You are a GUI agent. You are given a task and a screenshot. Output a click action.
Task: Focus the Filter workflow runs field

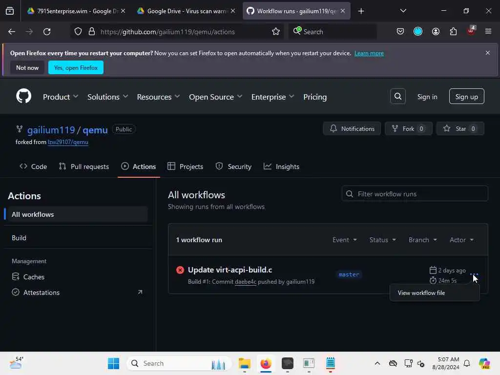415,194
